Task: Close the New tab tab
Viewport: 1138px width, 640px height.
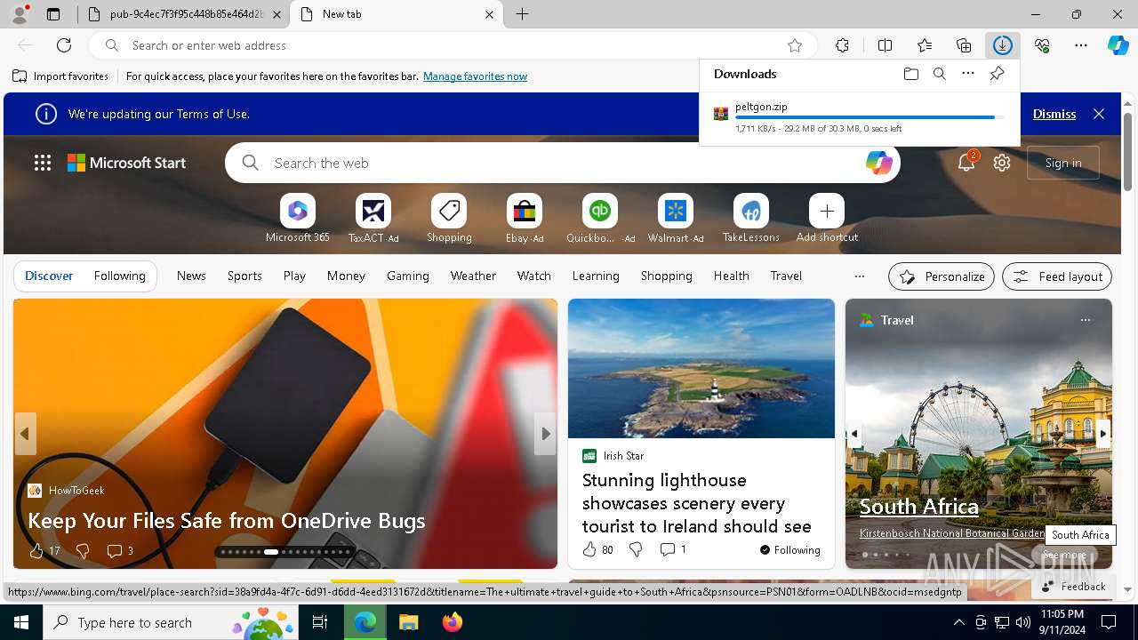Action: (x=490, y=14)
